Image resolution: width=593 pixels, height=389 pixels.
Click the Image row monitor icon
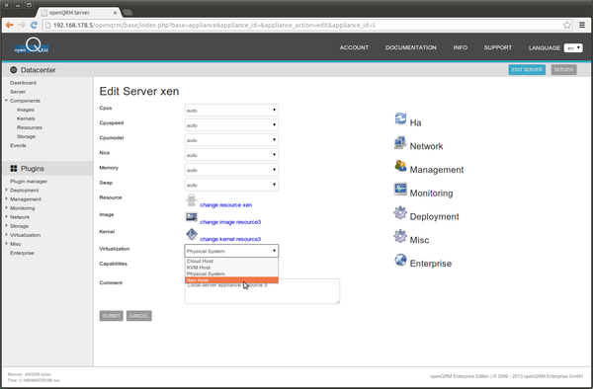pos(192,217)
